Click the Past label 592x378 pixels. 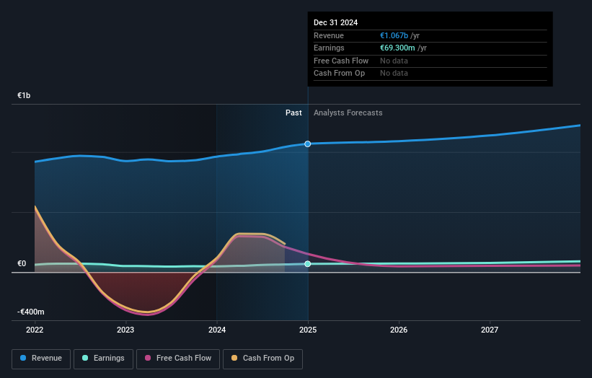(x=293, y=113)
